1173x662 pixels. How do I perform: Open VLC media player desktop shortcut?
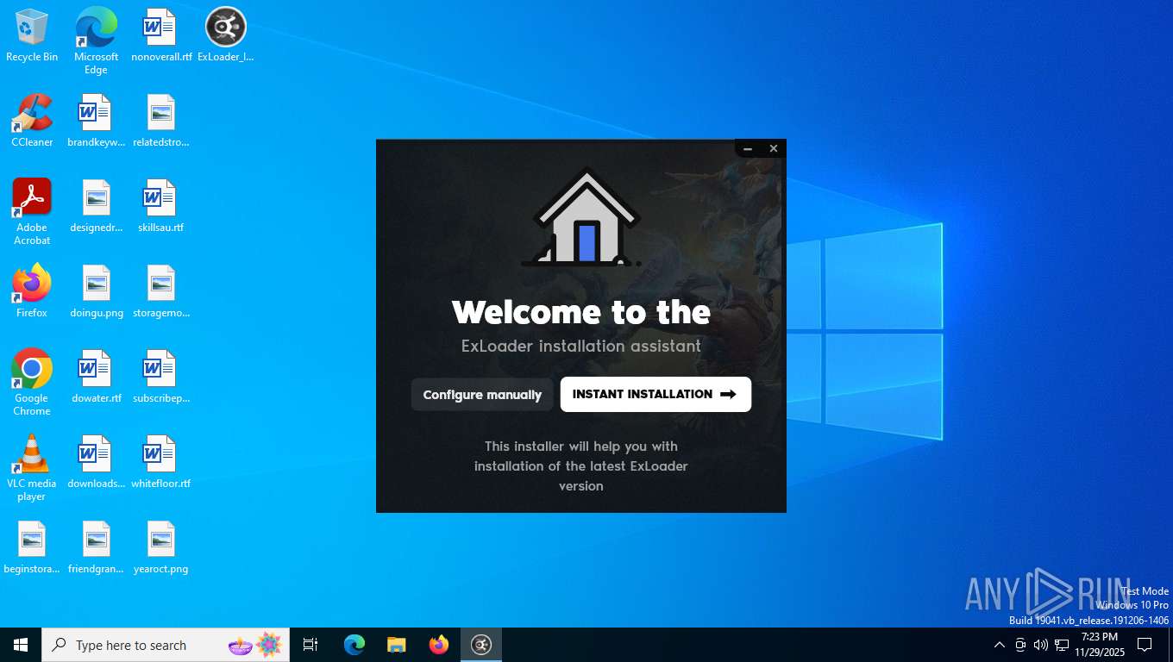[32, 468]
